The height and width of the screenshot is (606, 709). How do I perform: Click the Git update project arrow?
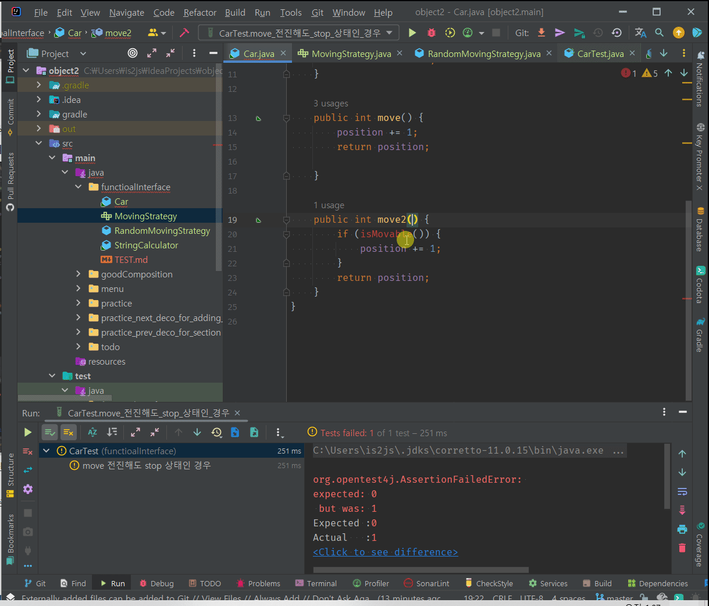point(541,33)
